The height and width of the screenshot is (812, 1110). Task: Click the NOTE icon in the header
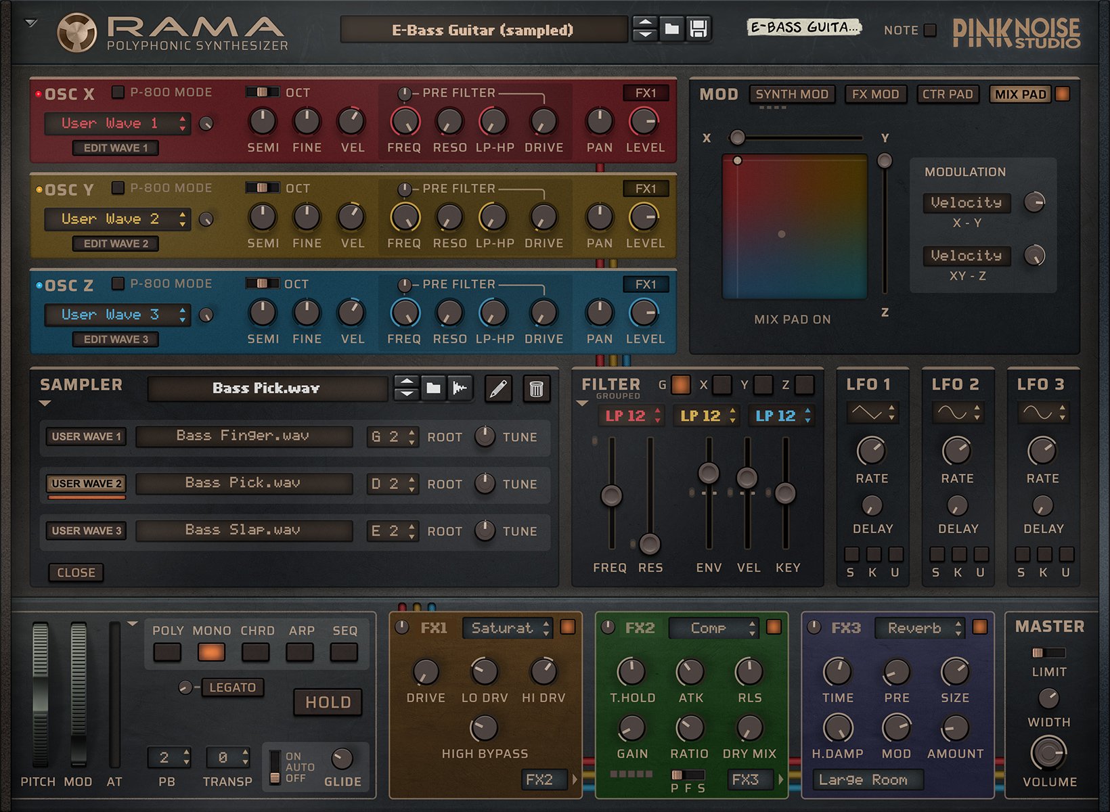pyautogui.click(x=931, y=30)
